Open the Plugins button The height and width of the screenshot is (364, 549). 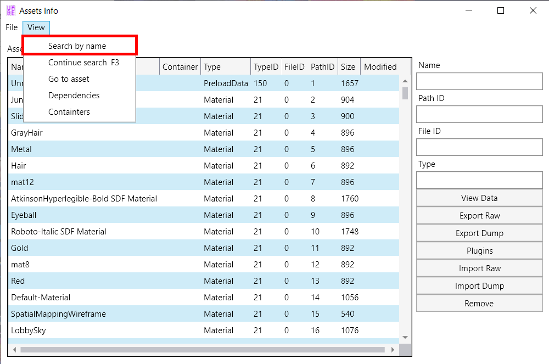click(479, 251)
